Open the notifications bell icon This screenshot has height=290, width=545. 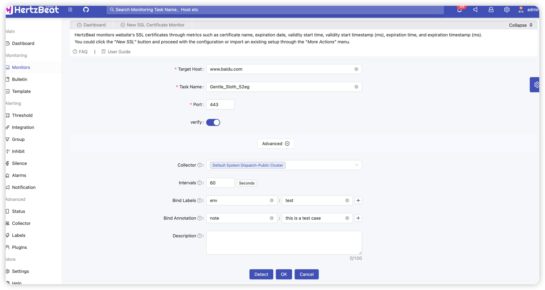(459, 10)
